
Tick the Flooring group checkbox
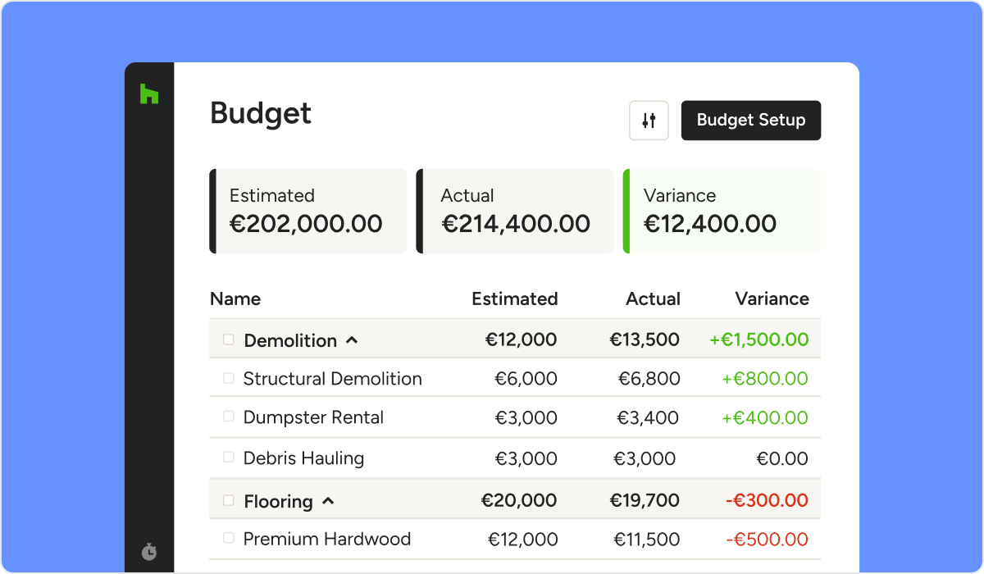point(229,500)
